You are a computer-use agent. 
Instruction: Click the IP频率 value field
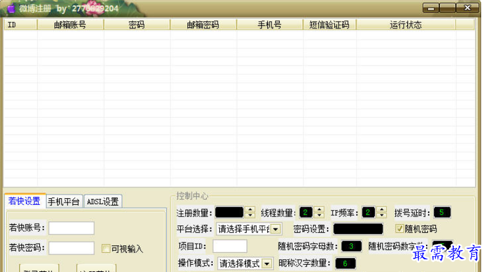[368, 213]
